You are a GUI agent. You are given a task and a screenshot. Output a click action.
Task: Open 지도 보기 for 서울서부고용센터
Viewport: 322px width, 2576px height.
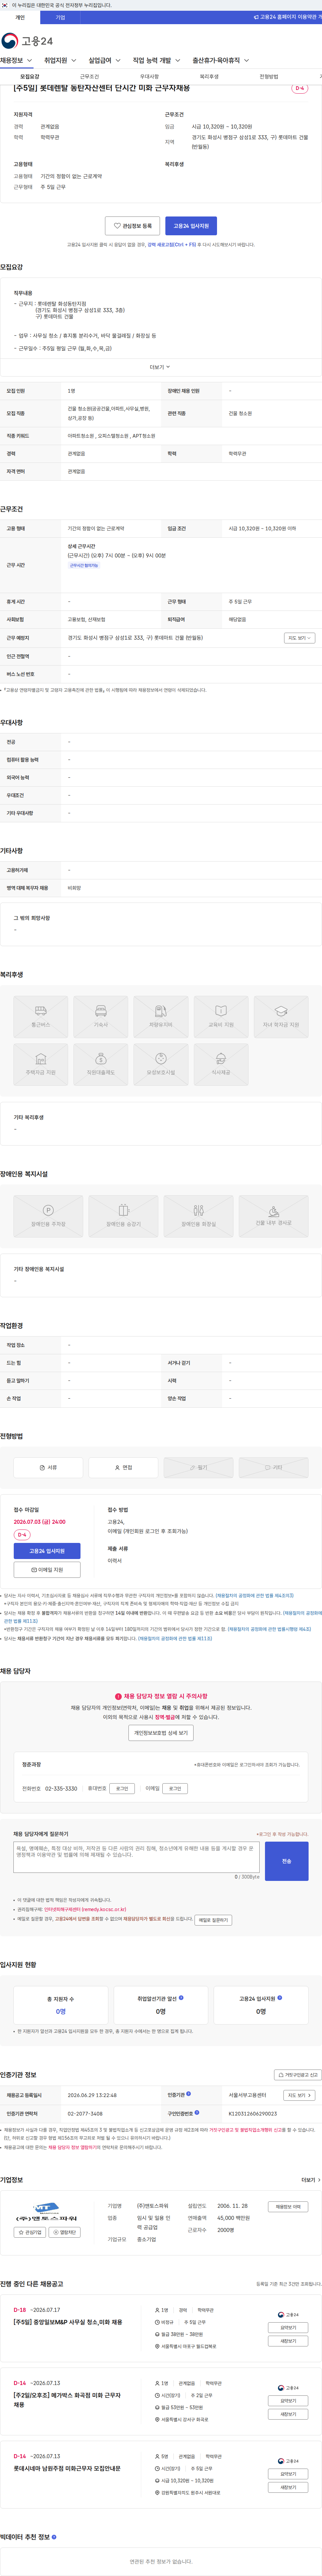pos(299,2095)
